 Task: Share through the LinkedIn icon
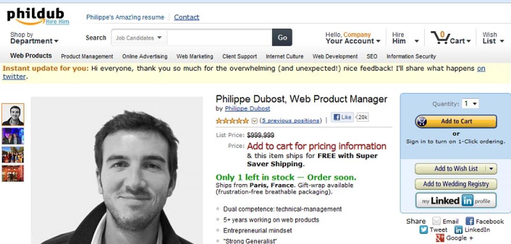pyautogui.click(x=459, y=230)
